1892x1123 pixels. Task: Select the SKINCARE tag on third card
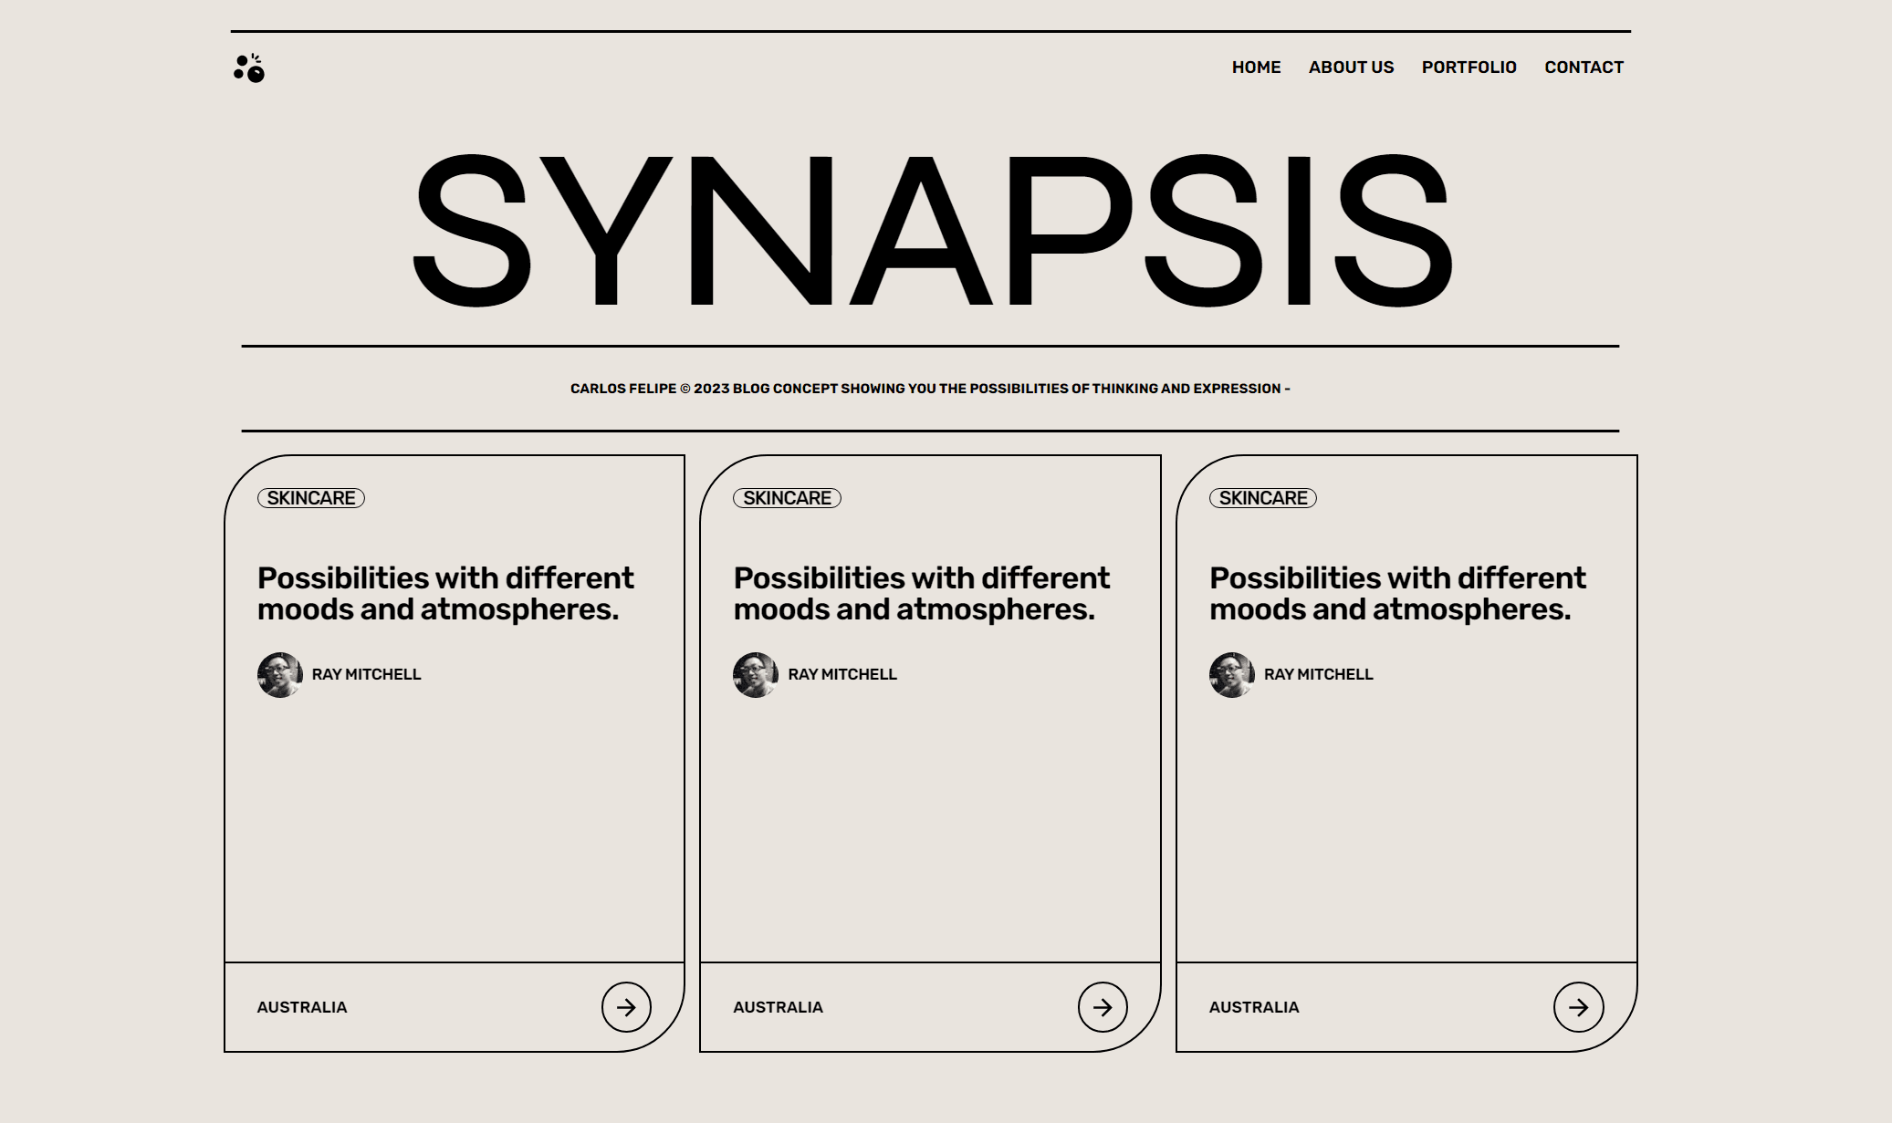pyautogui.click(x=1262, y=497)
